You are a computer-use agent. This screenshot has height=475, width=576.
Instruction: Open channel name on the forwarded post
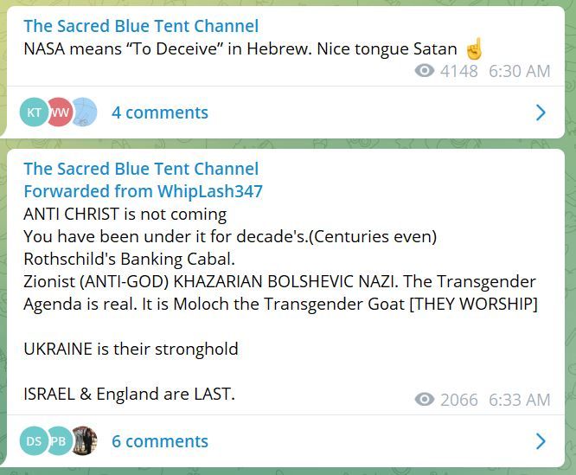coord(141,169)
